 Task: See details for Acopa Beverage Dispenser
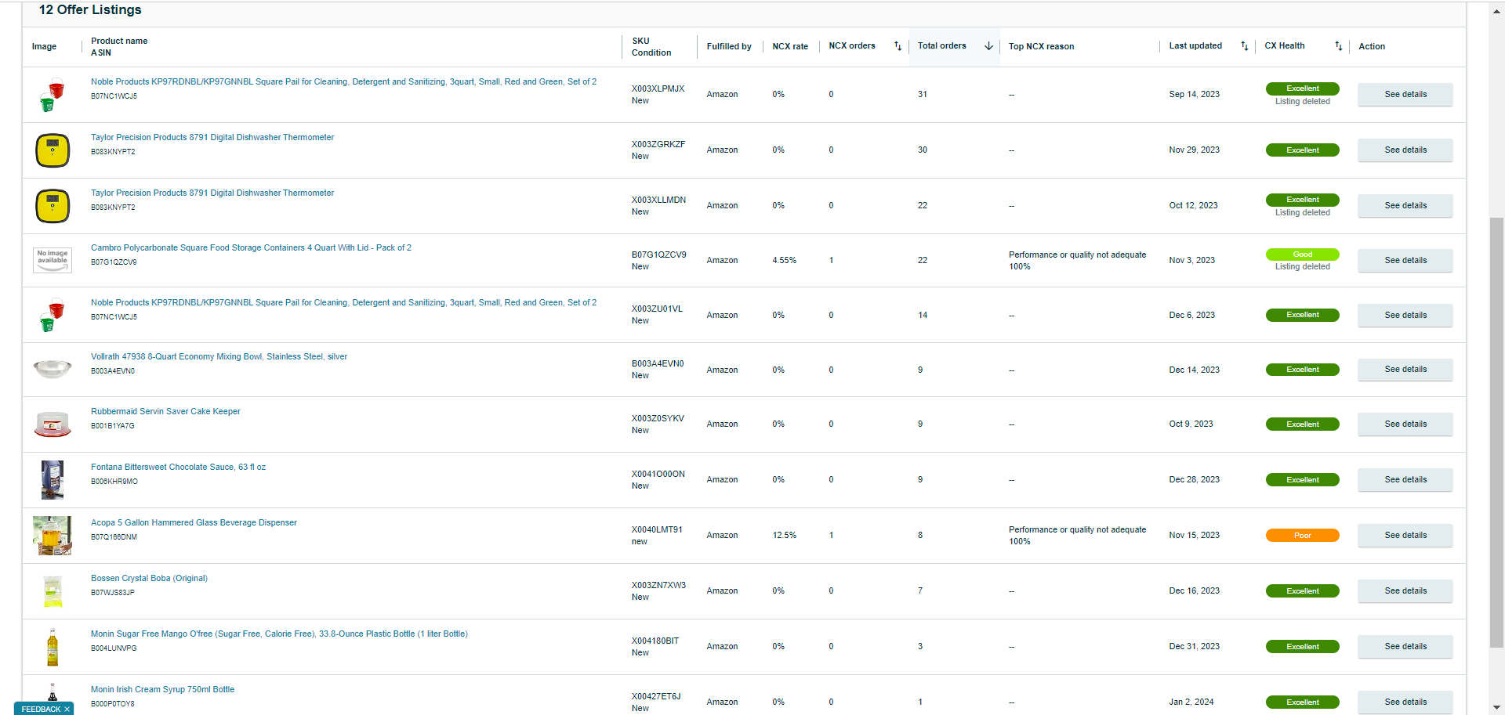tap(1405, 536)
